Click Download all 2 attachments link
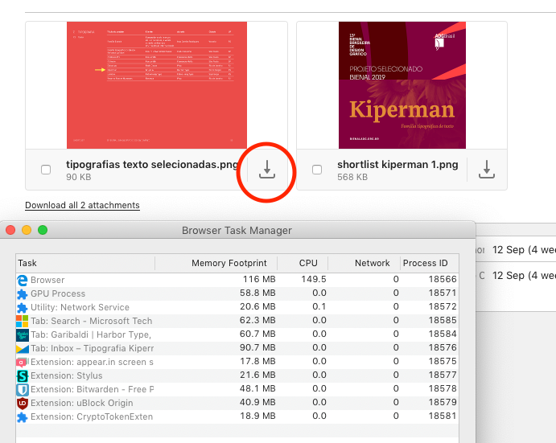 (82, 205)
